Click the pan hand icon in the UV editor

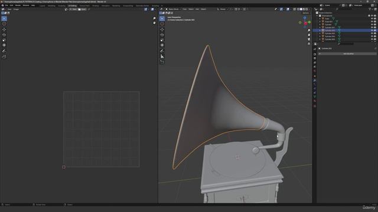(155, 23)
